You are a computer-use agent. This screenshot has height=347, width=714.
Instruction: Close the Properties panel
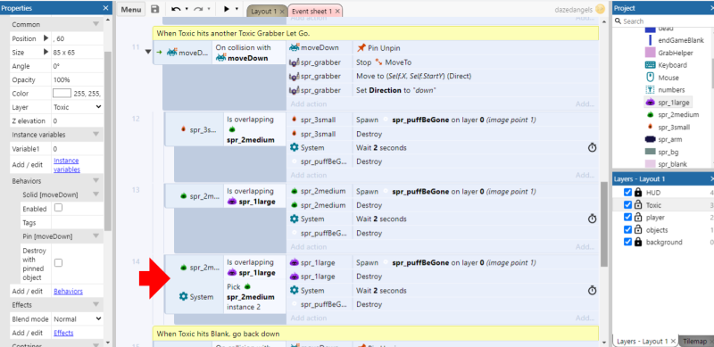(x=105, y=8)
